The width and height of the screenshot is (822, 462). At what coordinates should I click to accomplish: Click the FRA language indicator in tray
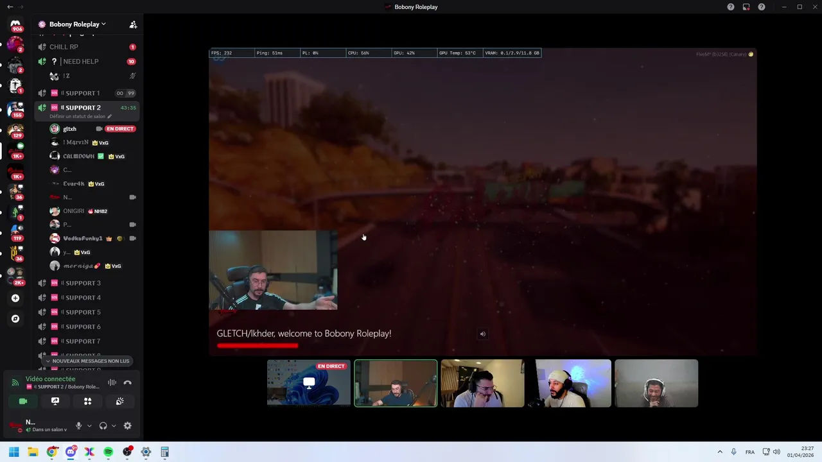tap(750, 452)
